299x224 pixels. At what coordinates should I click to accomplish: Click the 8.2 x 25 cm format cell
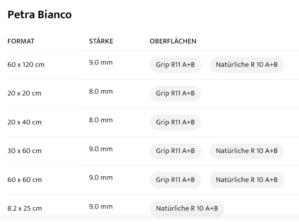[x=25, y=208]
